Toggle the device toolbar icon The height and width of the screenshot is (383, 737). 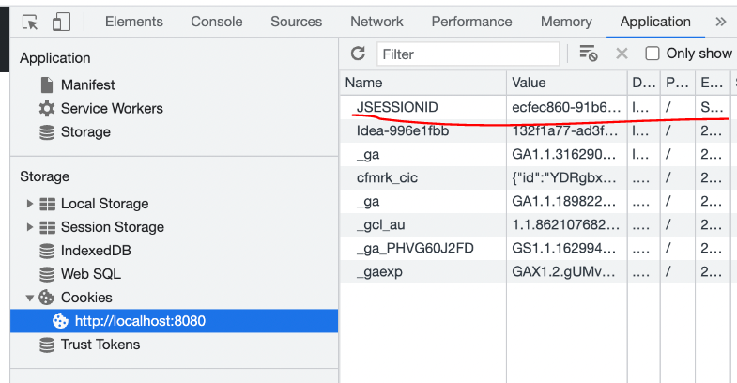[x=61, y=22]
